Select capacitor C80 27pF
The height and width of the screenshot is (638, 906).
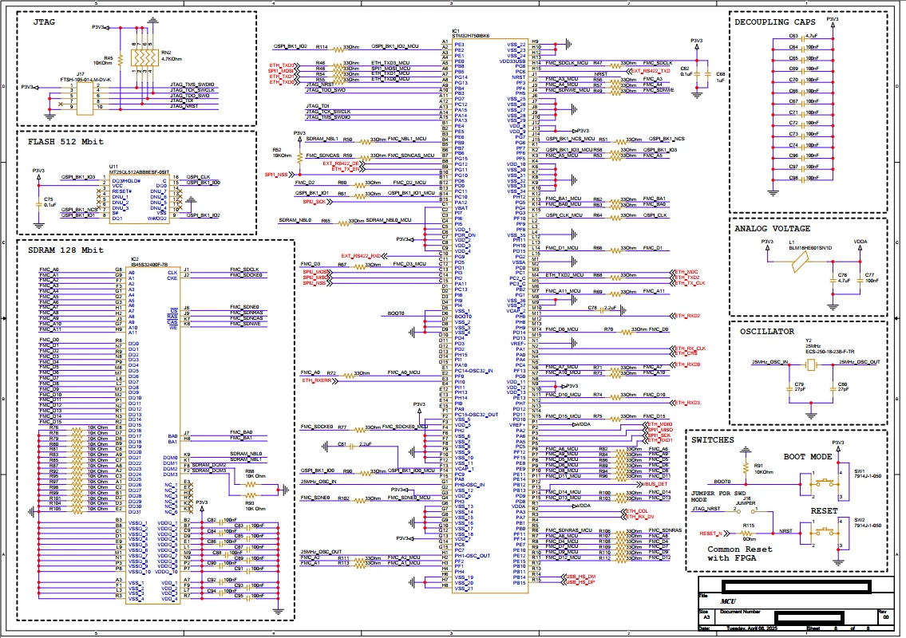point(833,388)
